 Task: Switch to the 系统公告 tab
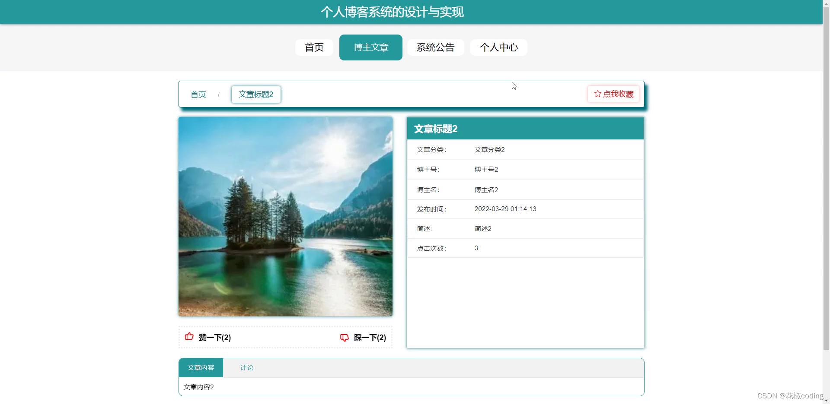click(435, 47)
